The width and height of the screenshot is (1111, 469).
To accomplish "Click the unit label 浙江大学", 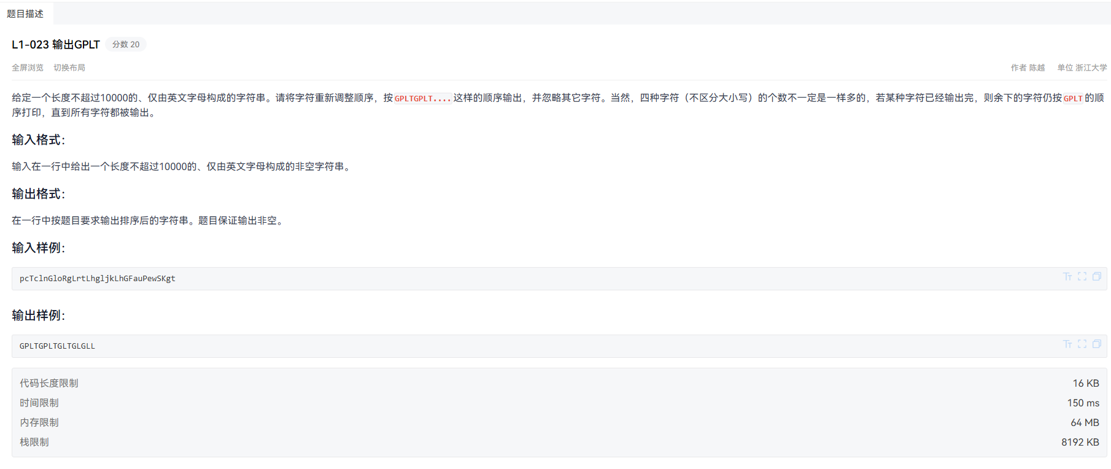I will [x=1091, y=68].
